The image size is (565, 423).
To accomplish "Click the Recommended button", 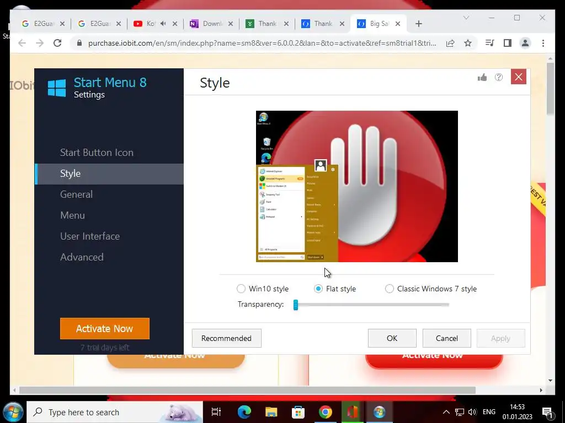I will pyautogui.click(x=226, y=338).
